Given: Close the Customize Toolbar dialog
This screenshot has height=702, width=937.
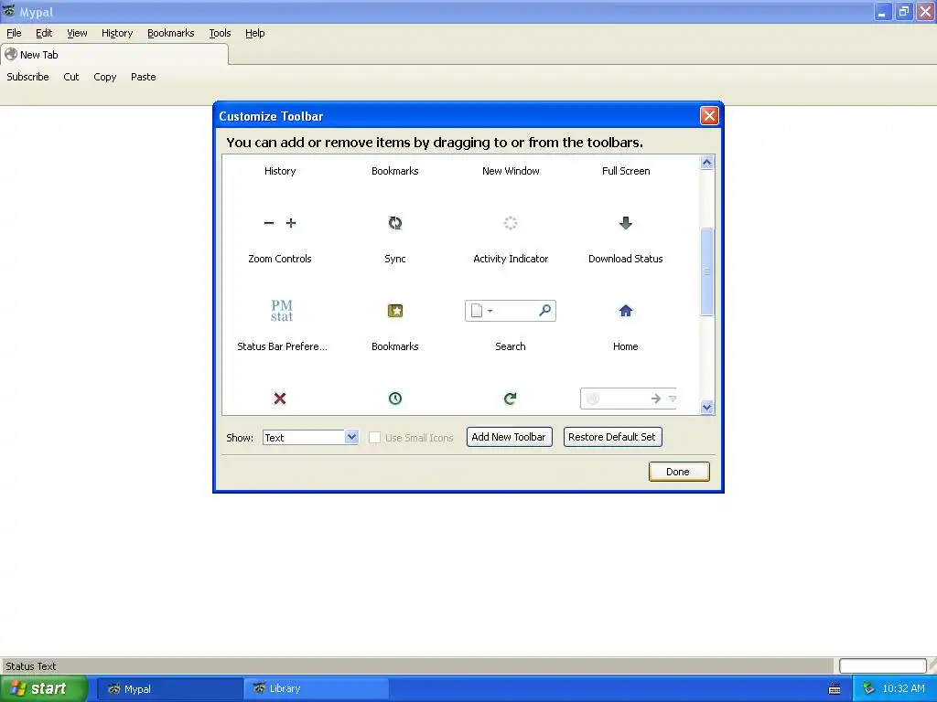Looking at the screenshot, I should (709, 116).
